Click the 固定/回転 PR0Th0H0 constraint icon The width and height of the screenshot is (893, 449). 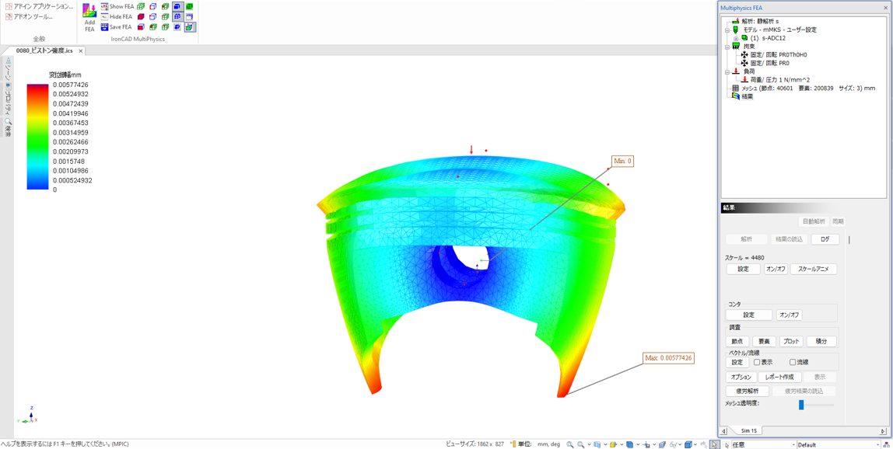[744, 55]
